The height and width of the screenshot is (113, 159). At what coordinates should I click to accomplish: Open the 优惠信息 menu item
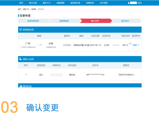(90, 3)
